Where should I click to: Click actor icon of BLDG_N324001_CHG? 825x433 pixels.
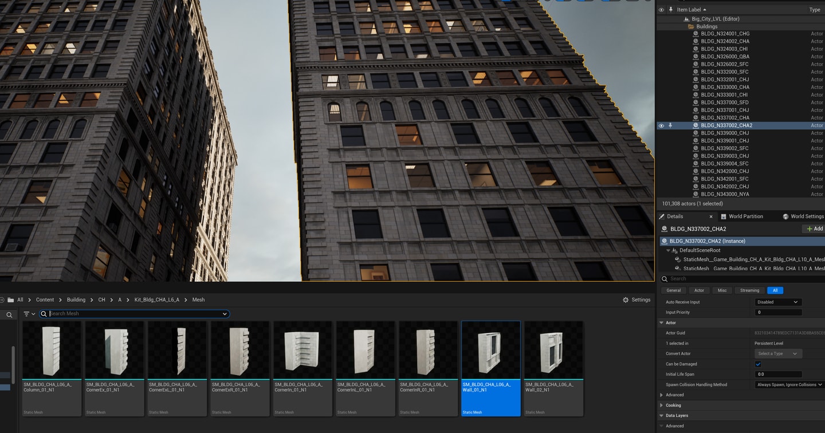pos(696,34)
